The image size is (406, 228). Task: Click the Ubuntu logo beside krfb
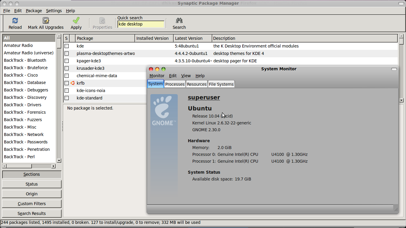73,83
